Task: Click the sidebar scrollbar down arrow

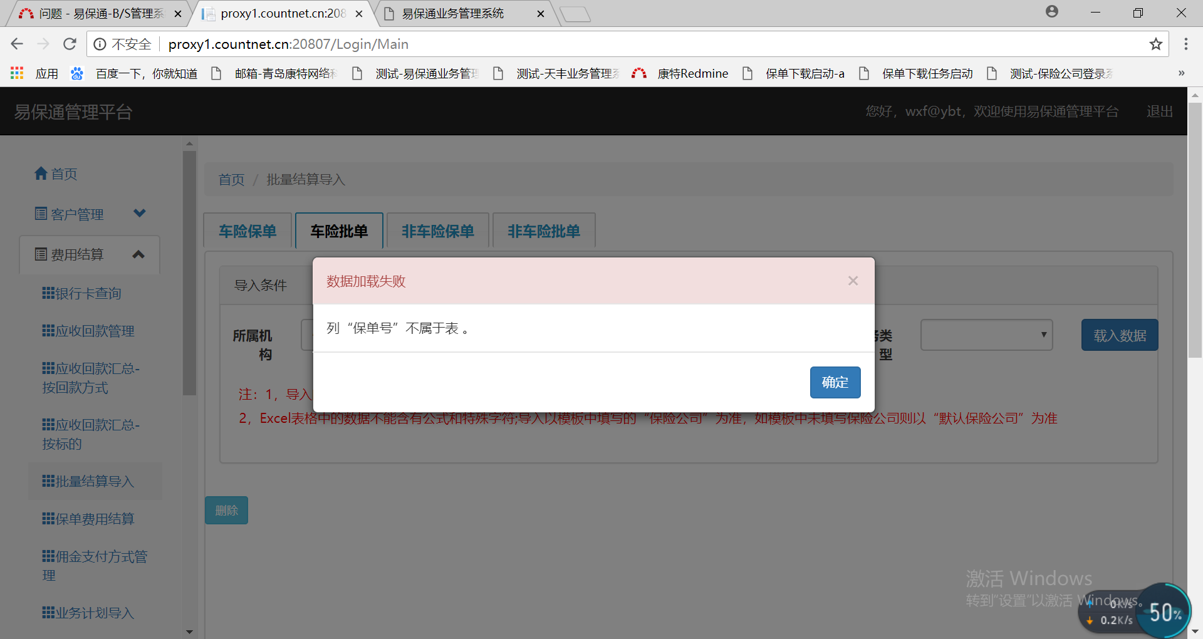Action: (x=189, y=632)
